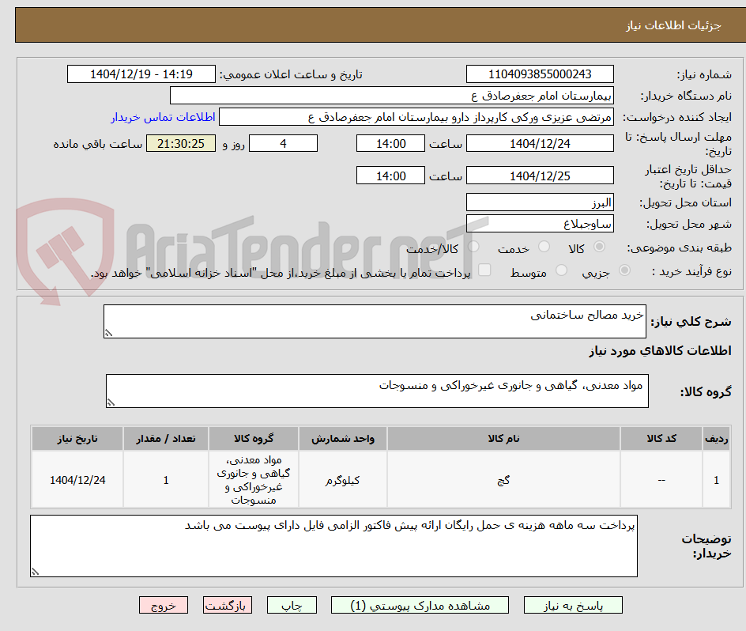Click the اطلاعات کالاهای مورد نیاز heading
Viewport: 746px width, 631px height.
pos(661,351)
